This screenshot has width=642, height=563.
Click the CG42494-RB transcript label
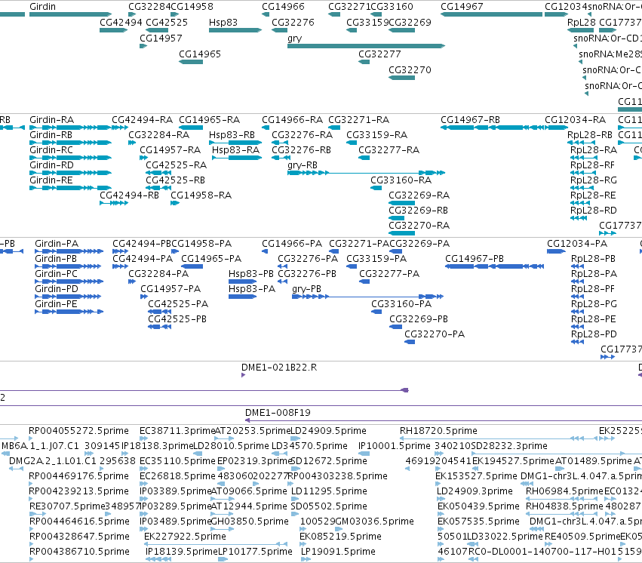pos(130,195)
